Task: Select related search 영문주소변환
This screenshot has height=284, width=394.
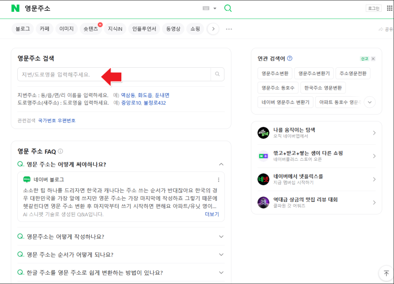Action: point(275,74)
